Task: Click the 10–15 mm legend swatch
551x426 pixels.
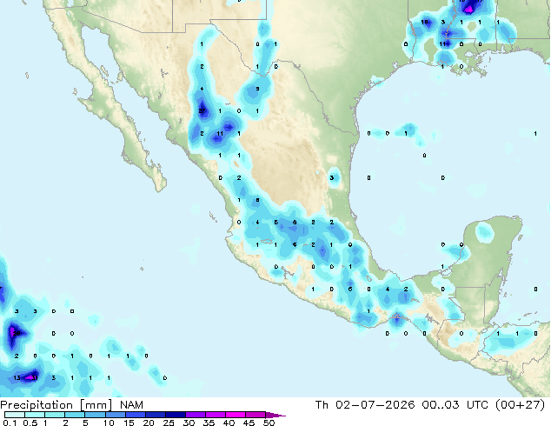Action: 115,415
